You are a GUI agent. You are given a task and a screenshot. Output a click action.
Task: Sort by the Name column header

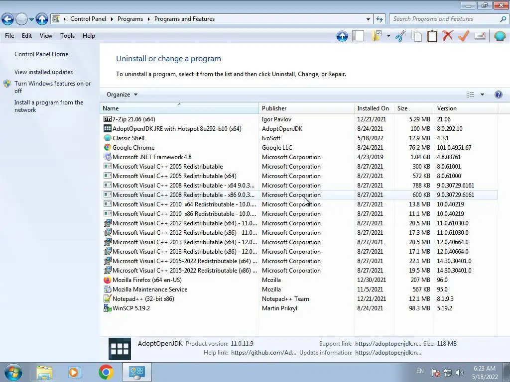[179, 108]
